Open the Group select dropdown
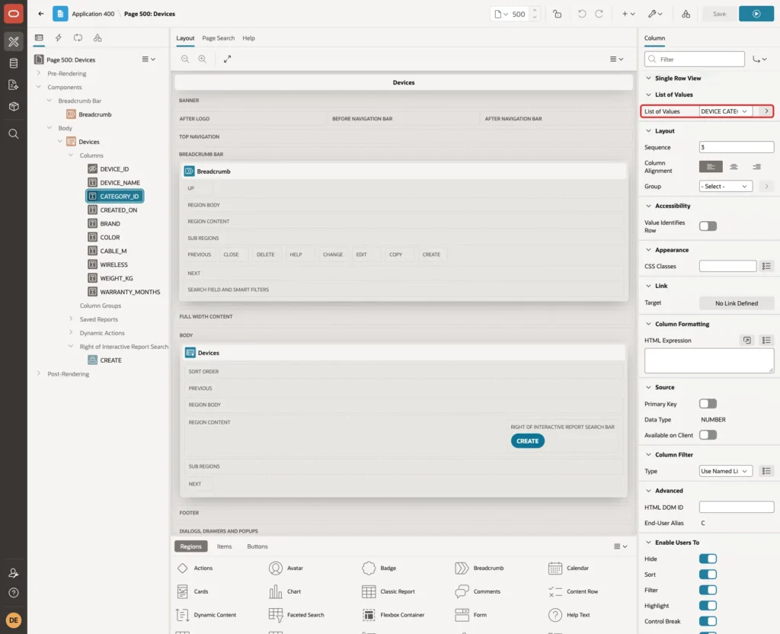The height and width of the screenshot is (634, 780). 726,186
